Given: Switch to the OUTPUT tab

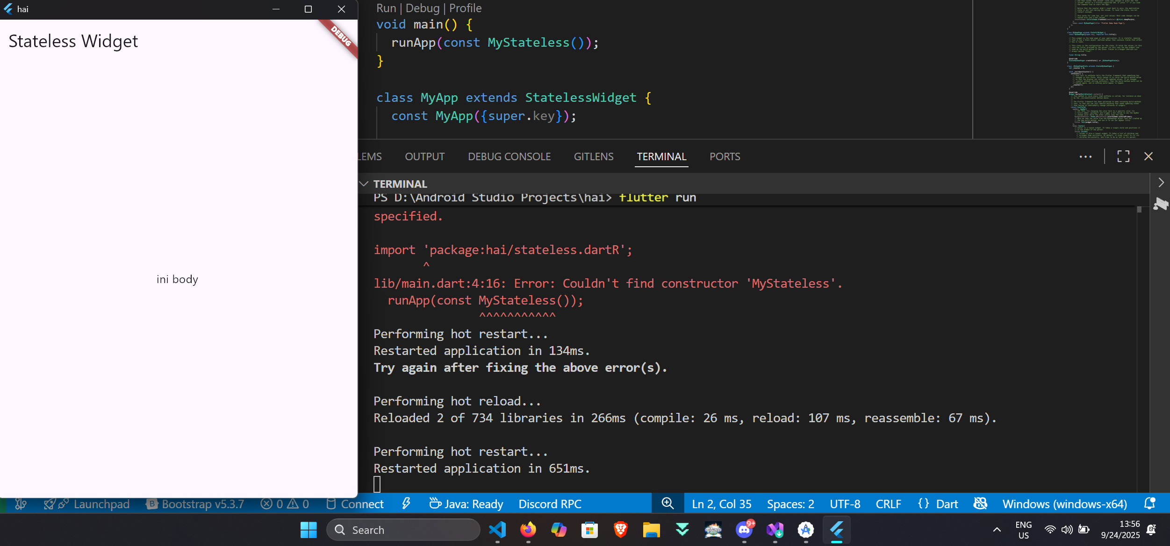Looking at the screenshot, I should [x=424, y=156].
